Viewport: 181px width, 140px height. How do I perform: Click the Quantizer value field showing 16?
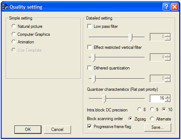click(x=158, y=98)
